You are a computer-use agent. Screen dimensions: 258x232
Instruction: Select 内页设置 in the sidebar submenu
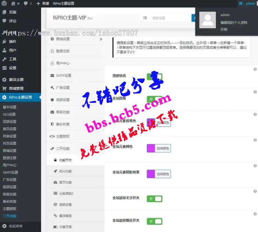9,143
